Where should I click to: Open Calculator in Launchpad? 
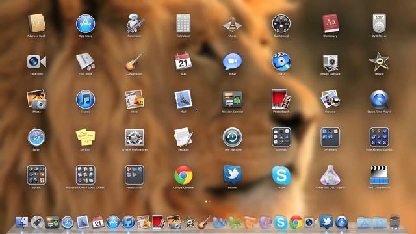pos(183,23)
